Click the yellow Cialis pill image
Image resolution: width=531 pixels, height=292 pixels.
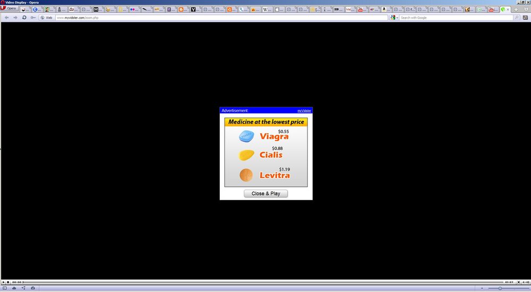[246, 155]
